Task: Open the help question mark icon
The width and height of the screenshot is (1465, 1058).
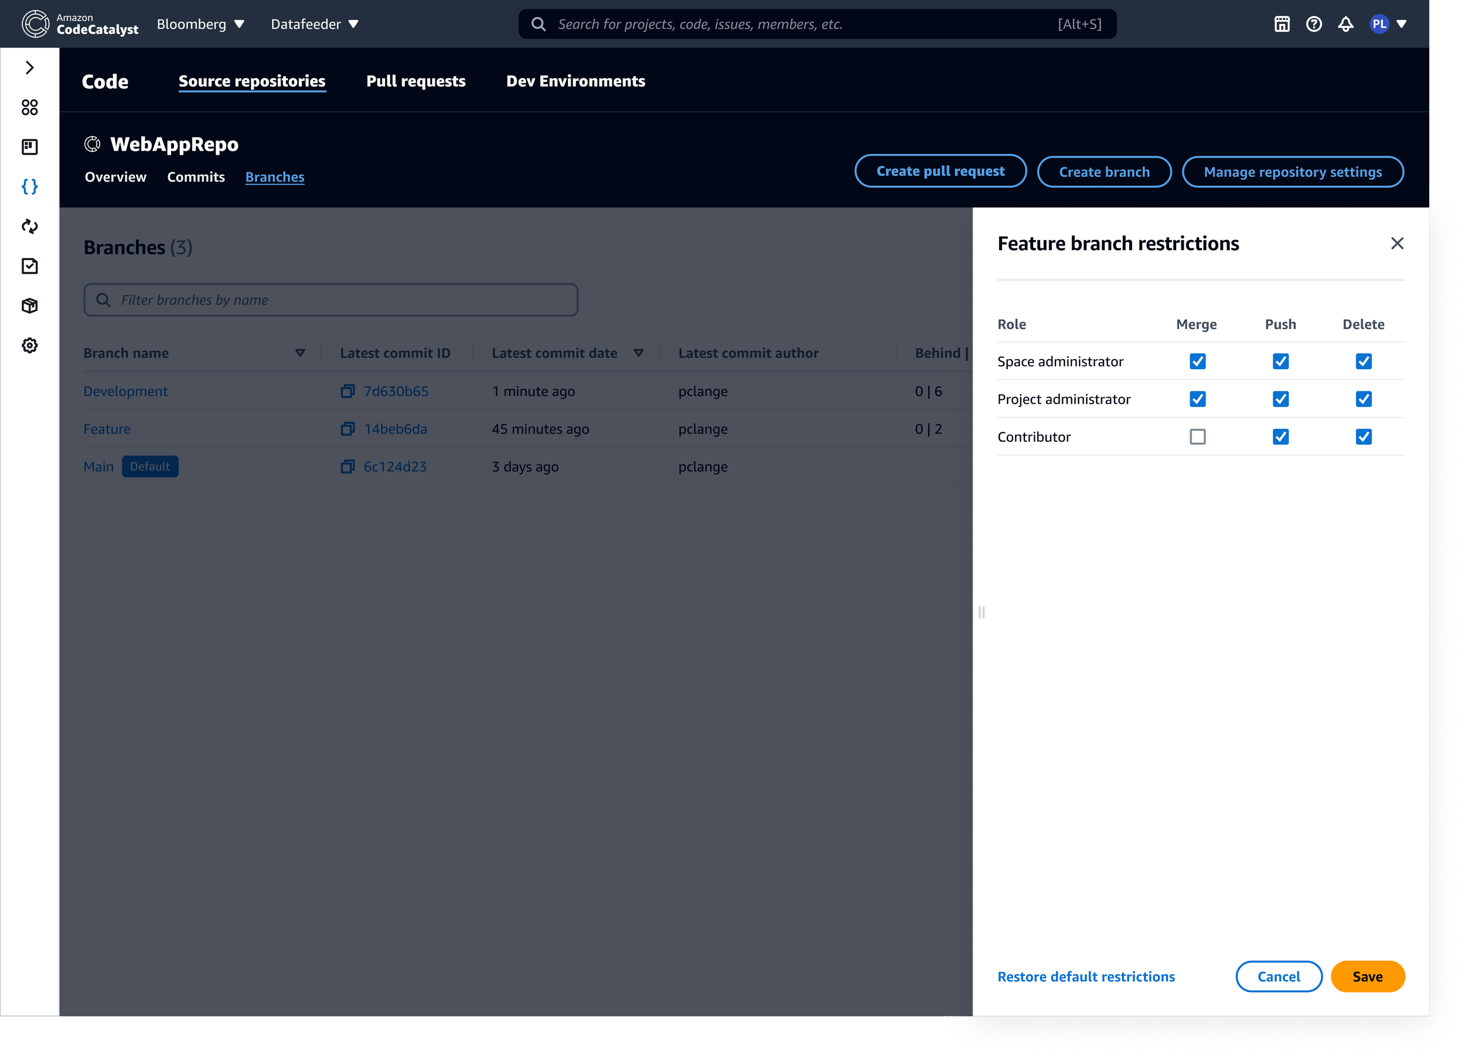Action: [1314, 25]
